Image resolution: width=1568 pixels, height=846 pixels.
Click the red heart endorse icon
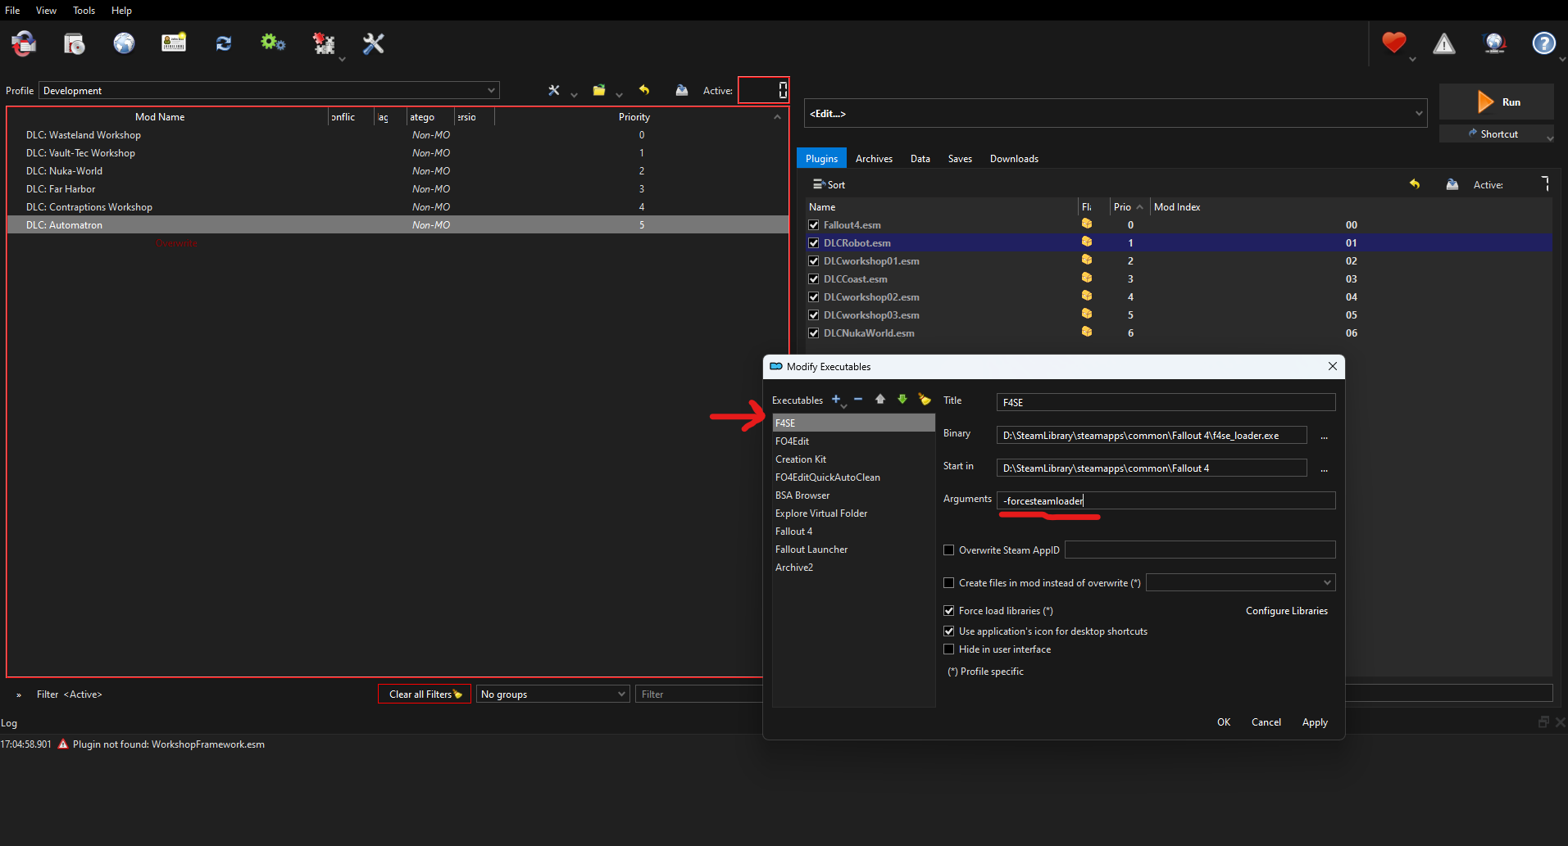[1394, 43]
